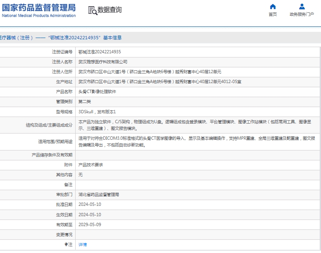321x253 pixels.
Task: Select the 注册人名称 label
Action: point(62,62)
